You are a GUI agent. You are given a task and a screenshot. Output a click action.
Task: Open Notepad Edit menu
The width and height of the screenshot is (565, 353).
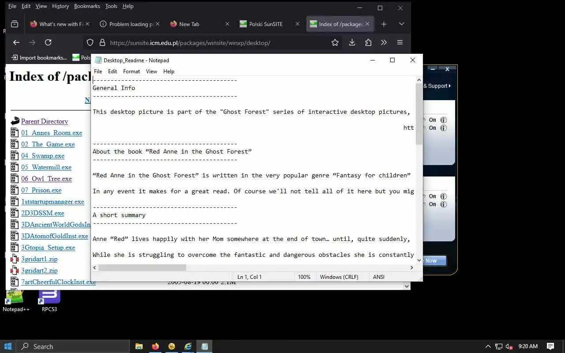pyautogui.click(x=113, y=71)
